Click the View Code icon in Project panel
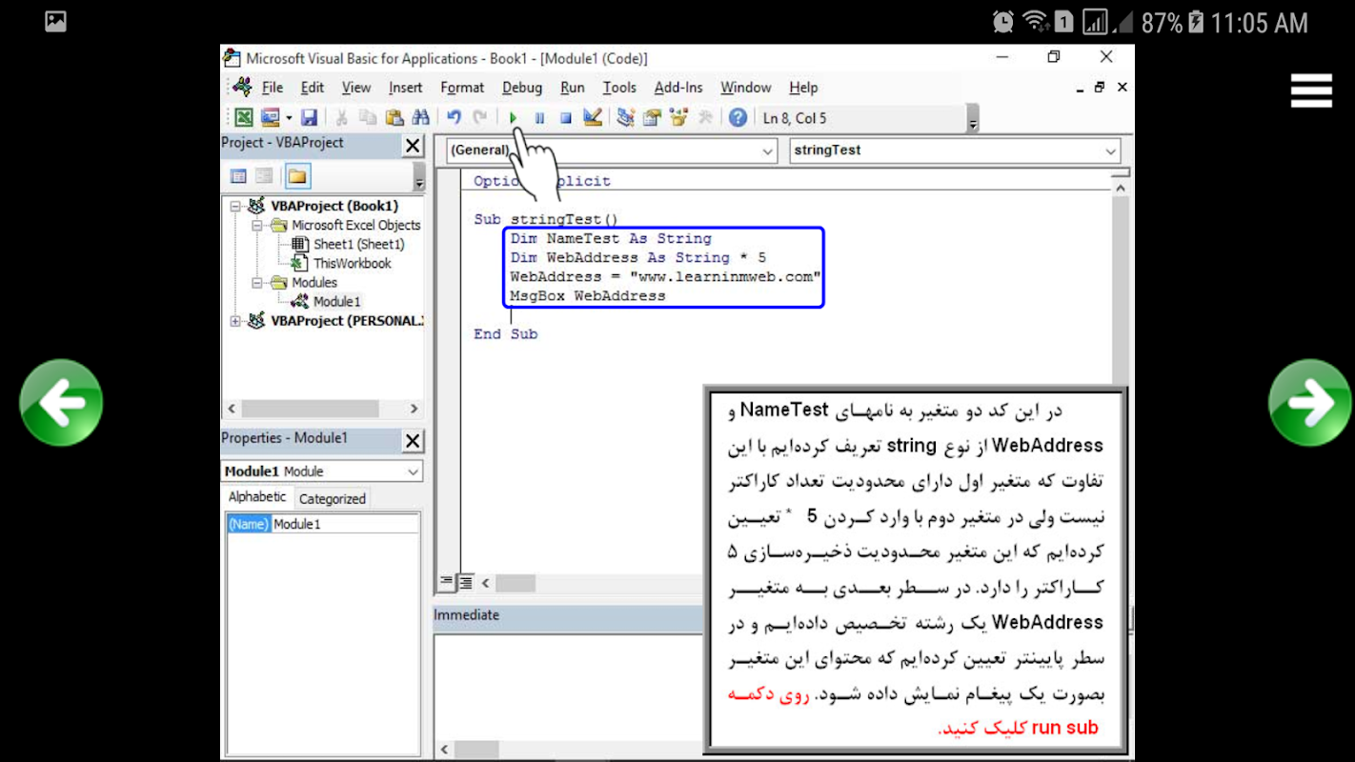Image resolution: width=1355 pixels, height=762 pixels. 238,176
